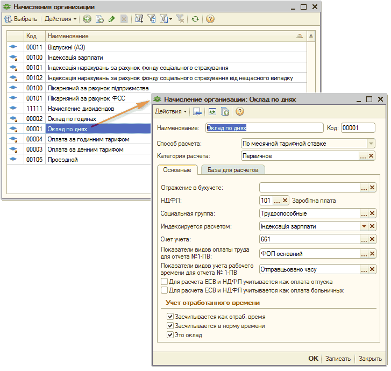Clear the НДФЛ field with X button

286,201
